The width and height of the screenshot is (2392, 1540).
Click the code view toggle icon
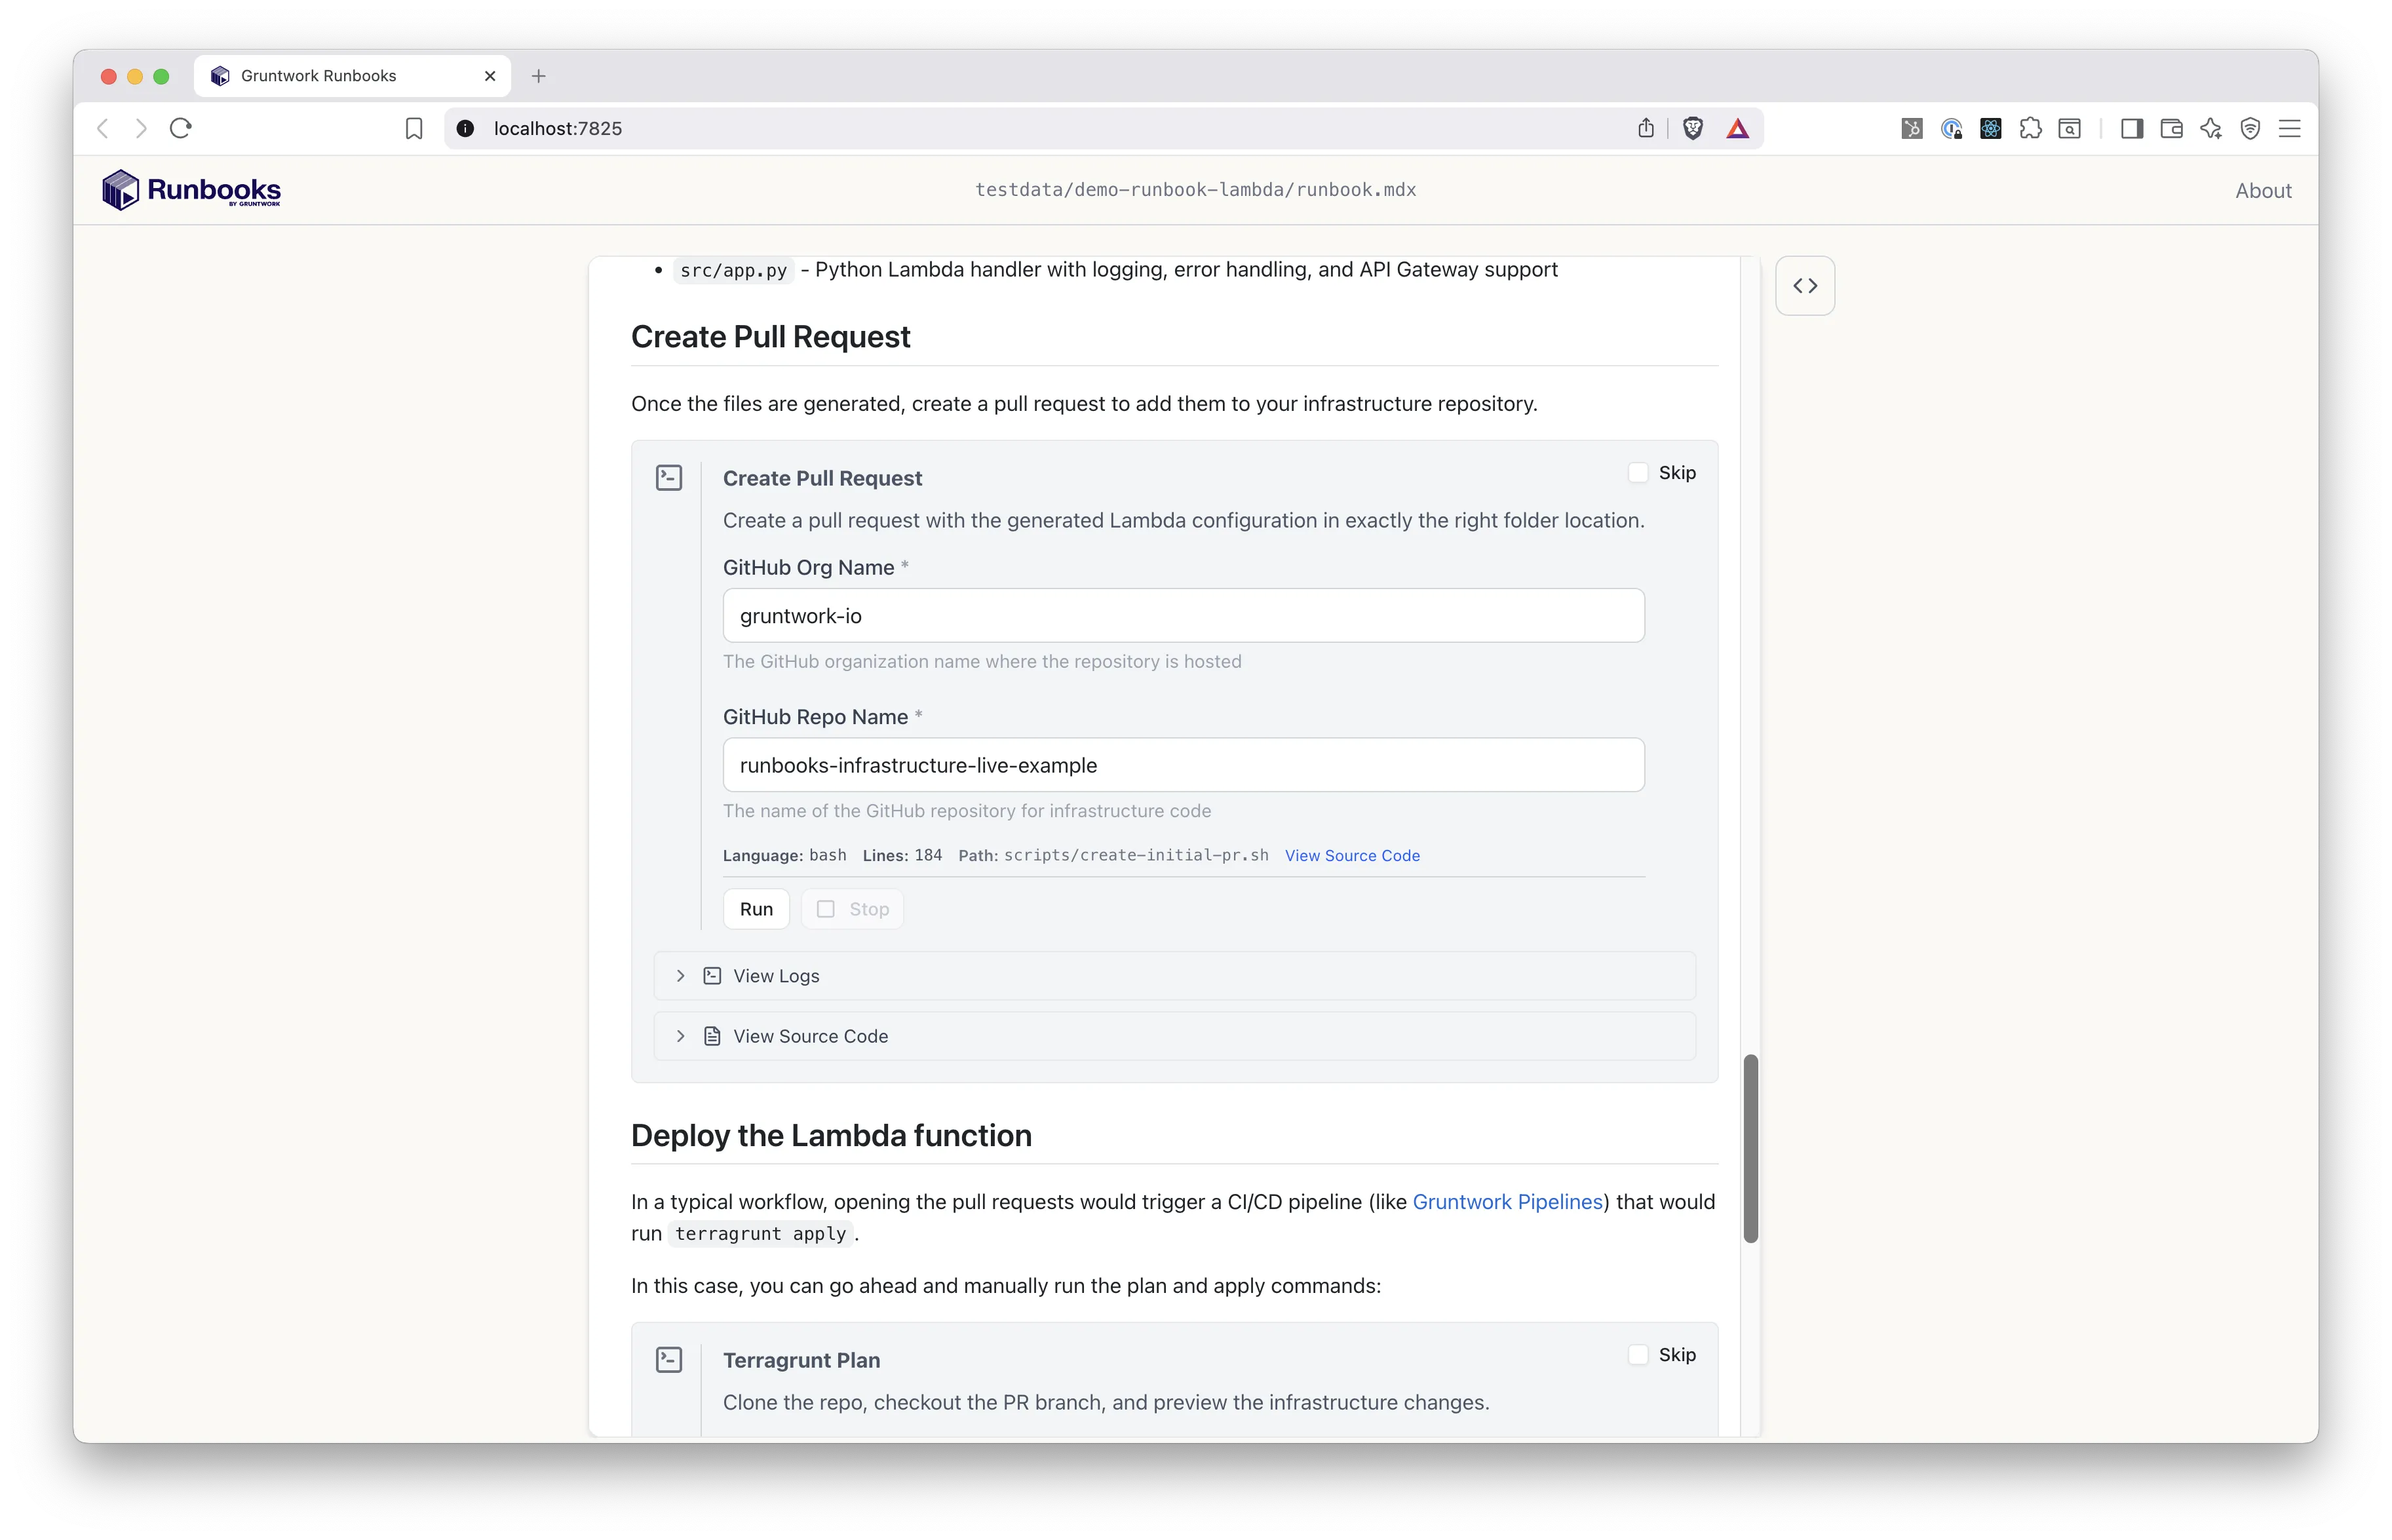[1804, 286]
